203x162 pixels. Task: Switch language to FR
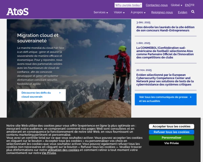(x=193, y=5)
